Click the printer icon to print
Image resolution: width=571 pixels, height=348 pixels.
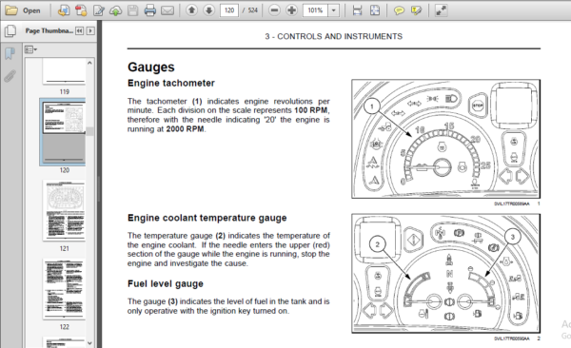click(150, 10)
